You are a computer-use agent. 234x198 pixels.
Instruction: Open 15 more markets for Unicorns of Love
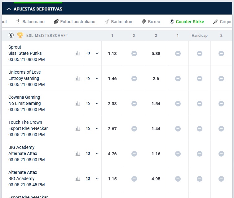coord(88,78)
